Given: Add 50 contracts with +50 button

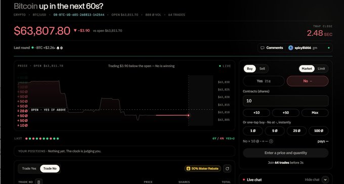Looking at the screenshot, I should coord(286,113).
